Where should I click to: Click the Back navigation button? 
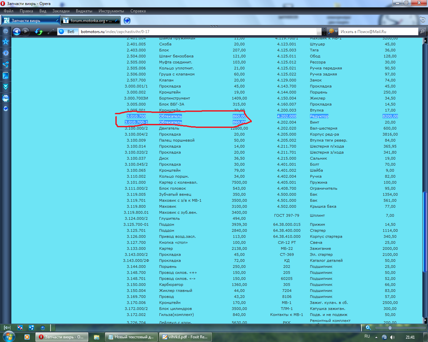point(16,32)
